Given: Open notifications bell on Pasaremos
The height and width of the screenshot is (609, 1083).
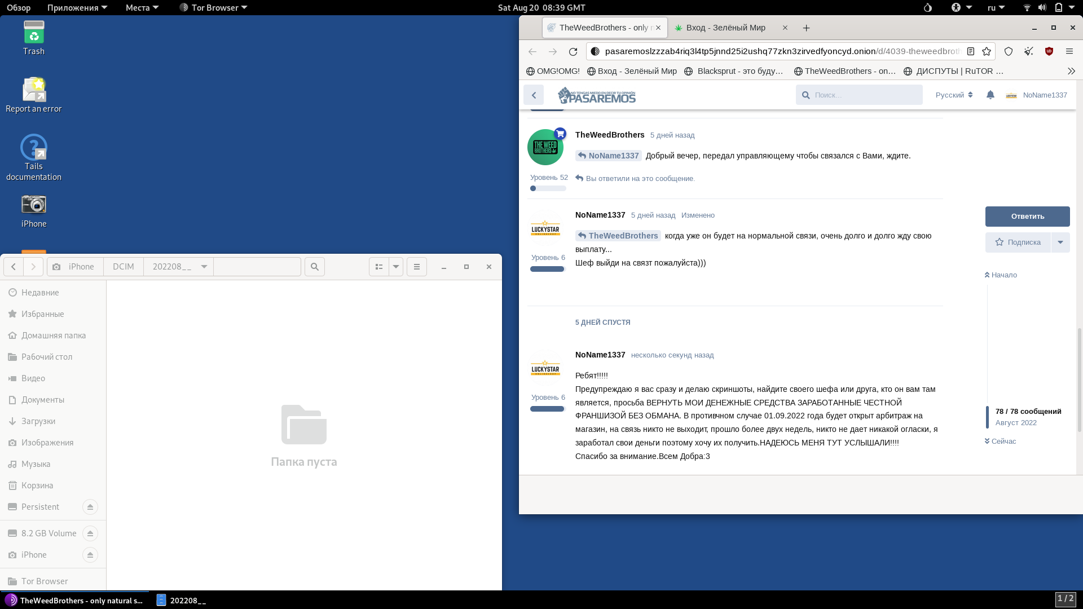Looking at the screenshot, I should click(990, 95).
